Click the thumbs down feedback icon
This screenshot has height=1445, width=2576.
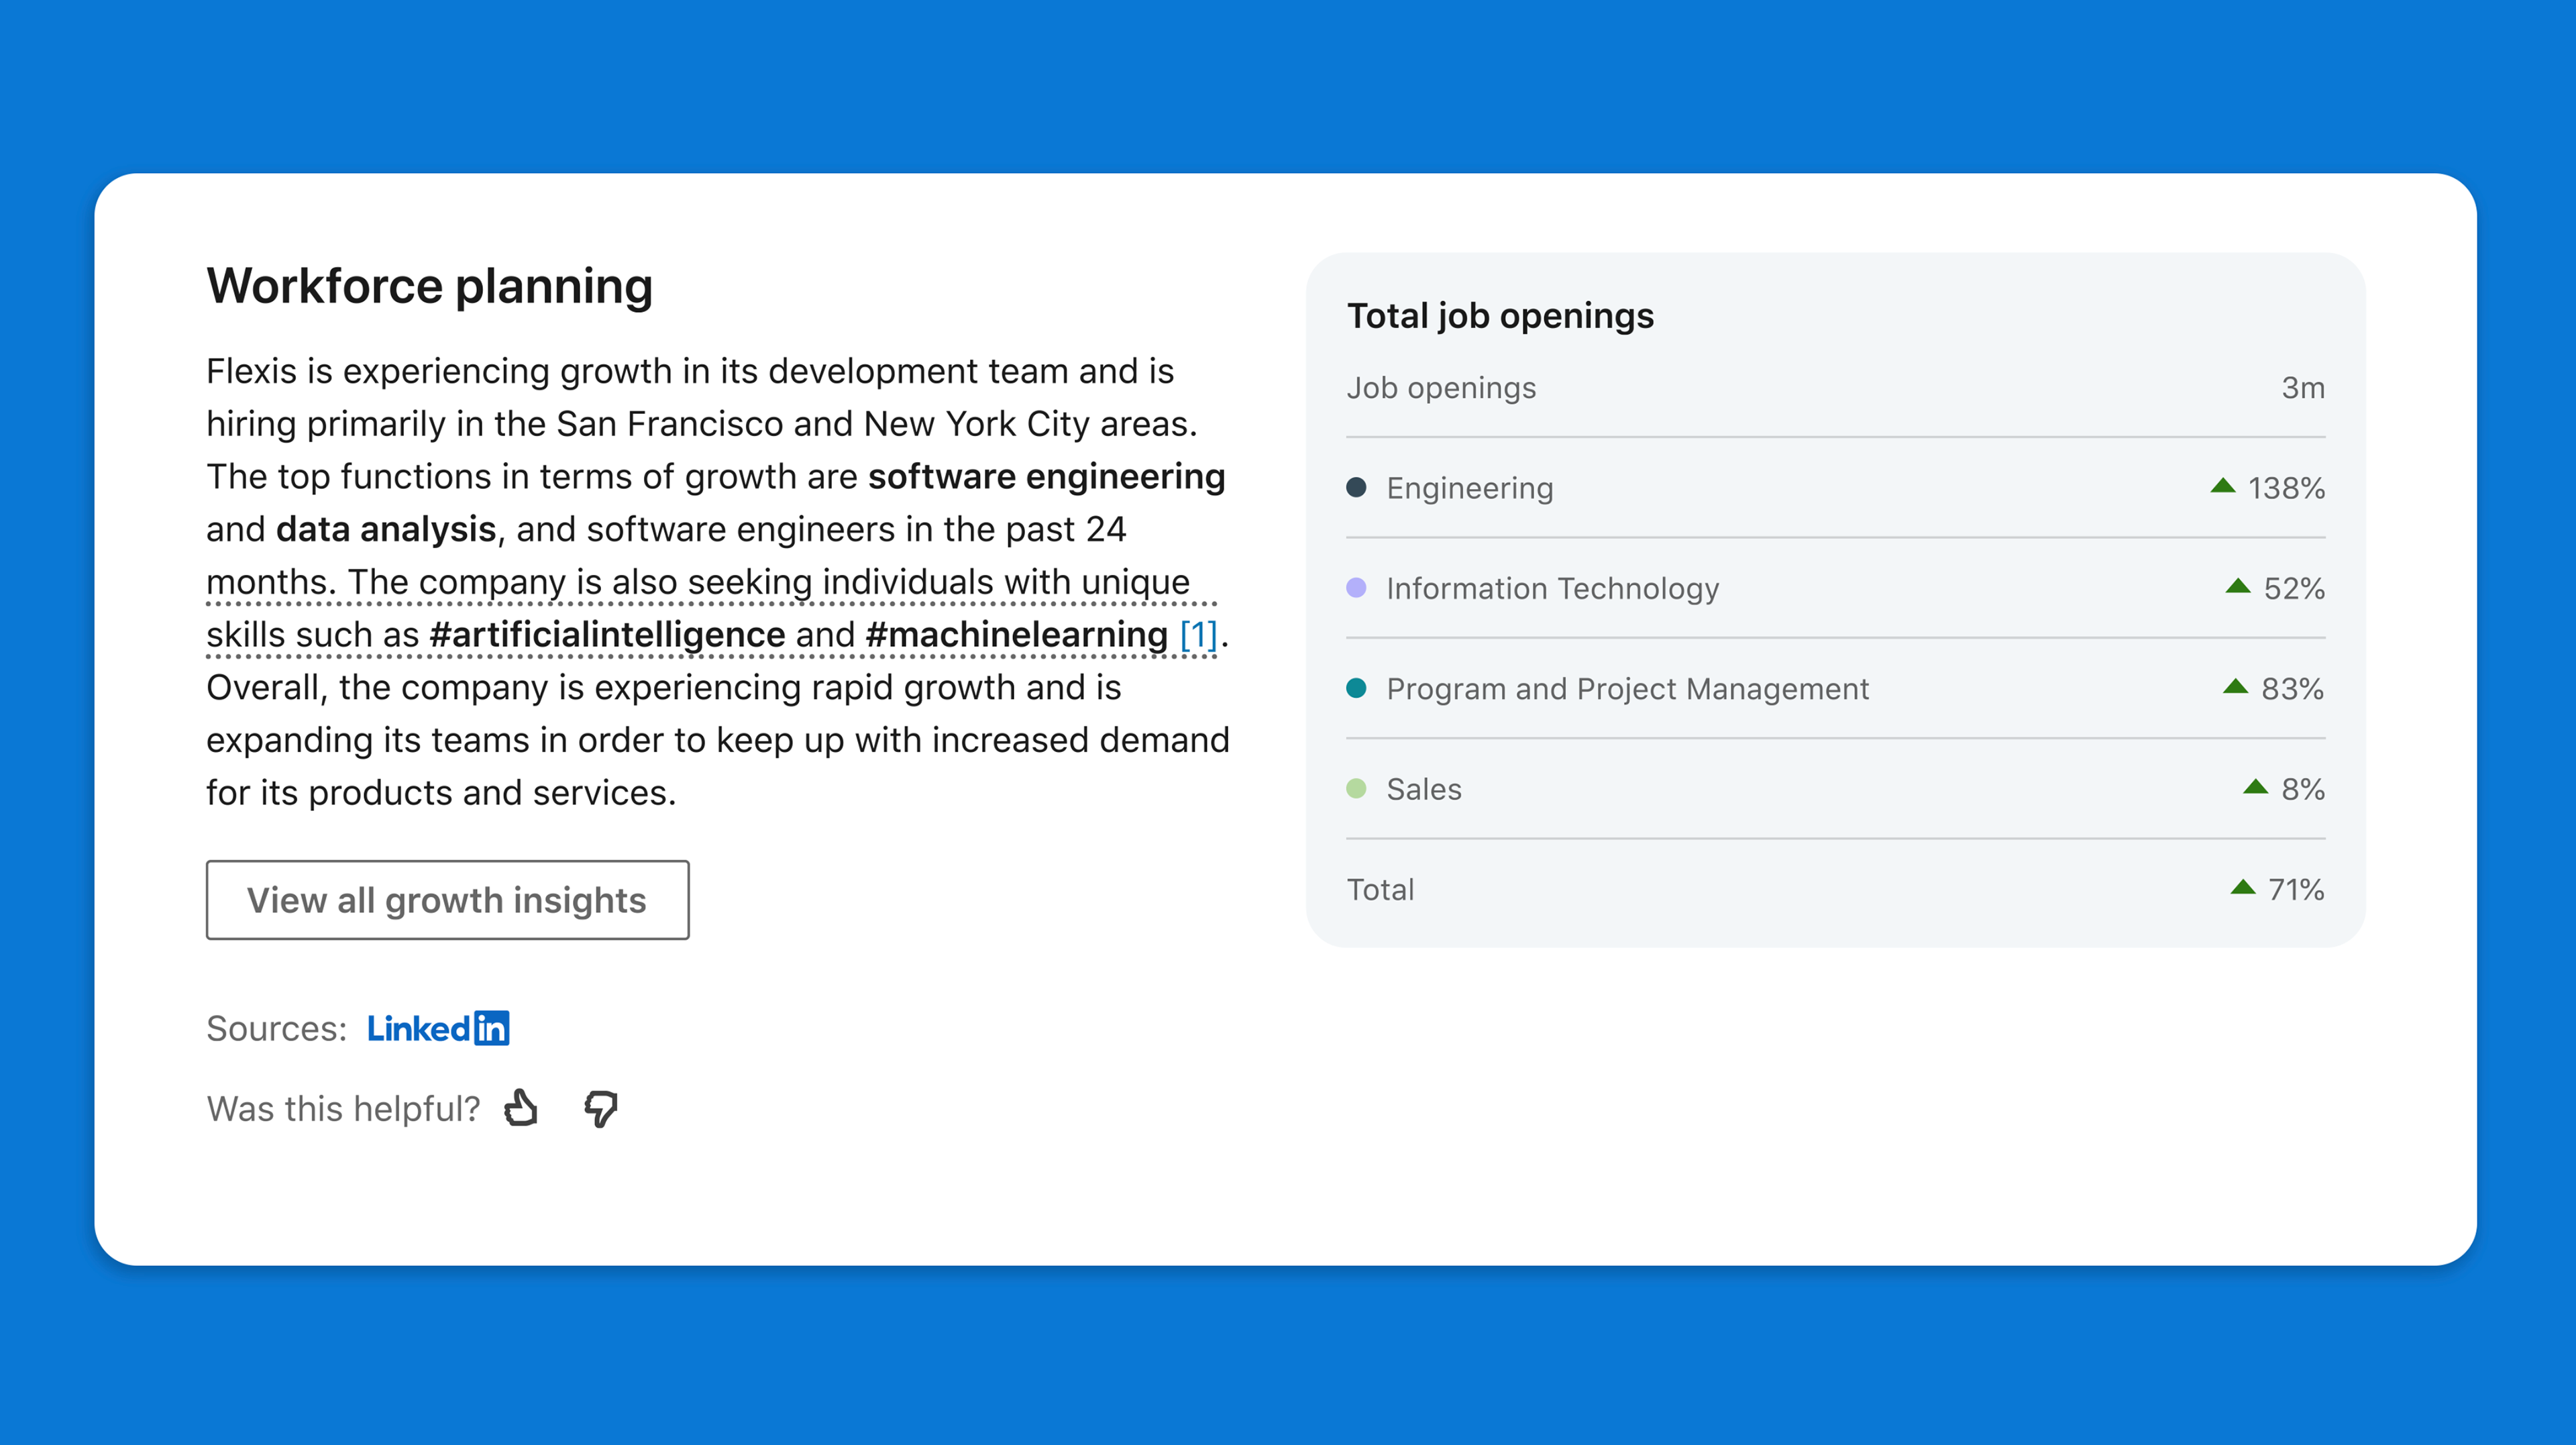(x=601, y=1108)
